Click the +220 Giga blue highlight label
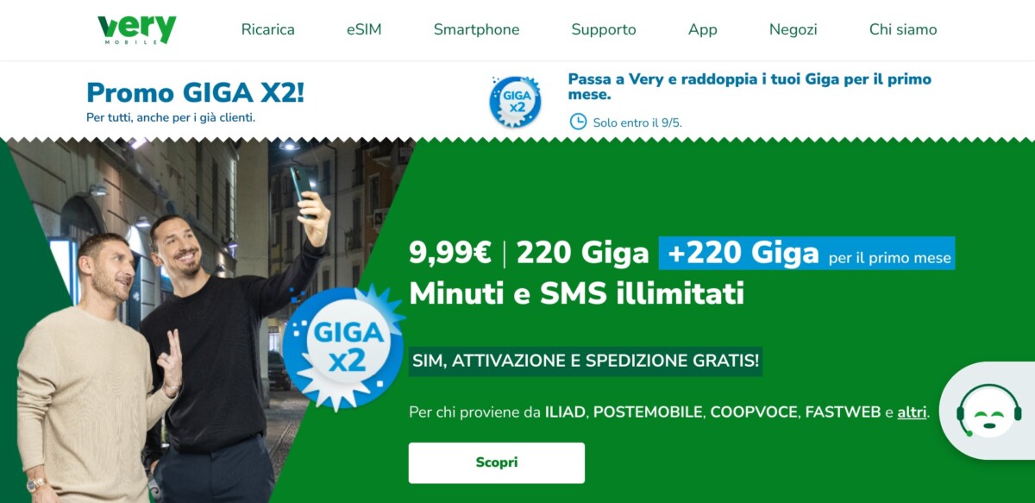The image size is (1035, 503). 807,254
